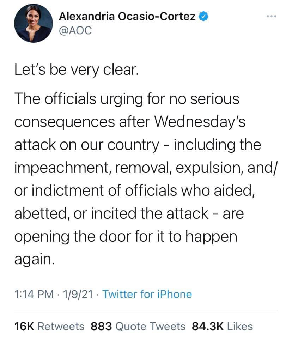286x339 pixels.
Task: Click the 84.3K like count number
Action: [x=208, y=326]
